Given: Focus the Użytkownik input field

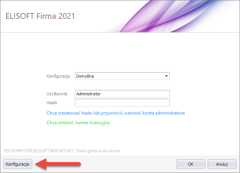Looking at the screenshot, I should [122, 94].
